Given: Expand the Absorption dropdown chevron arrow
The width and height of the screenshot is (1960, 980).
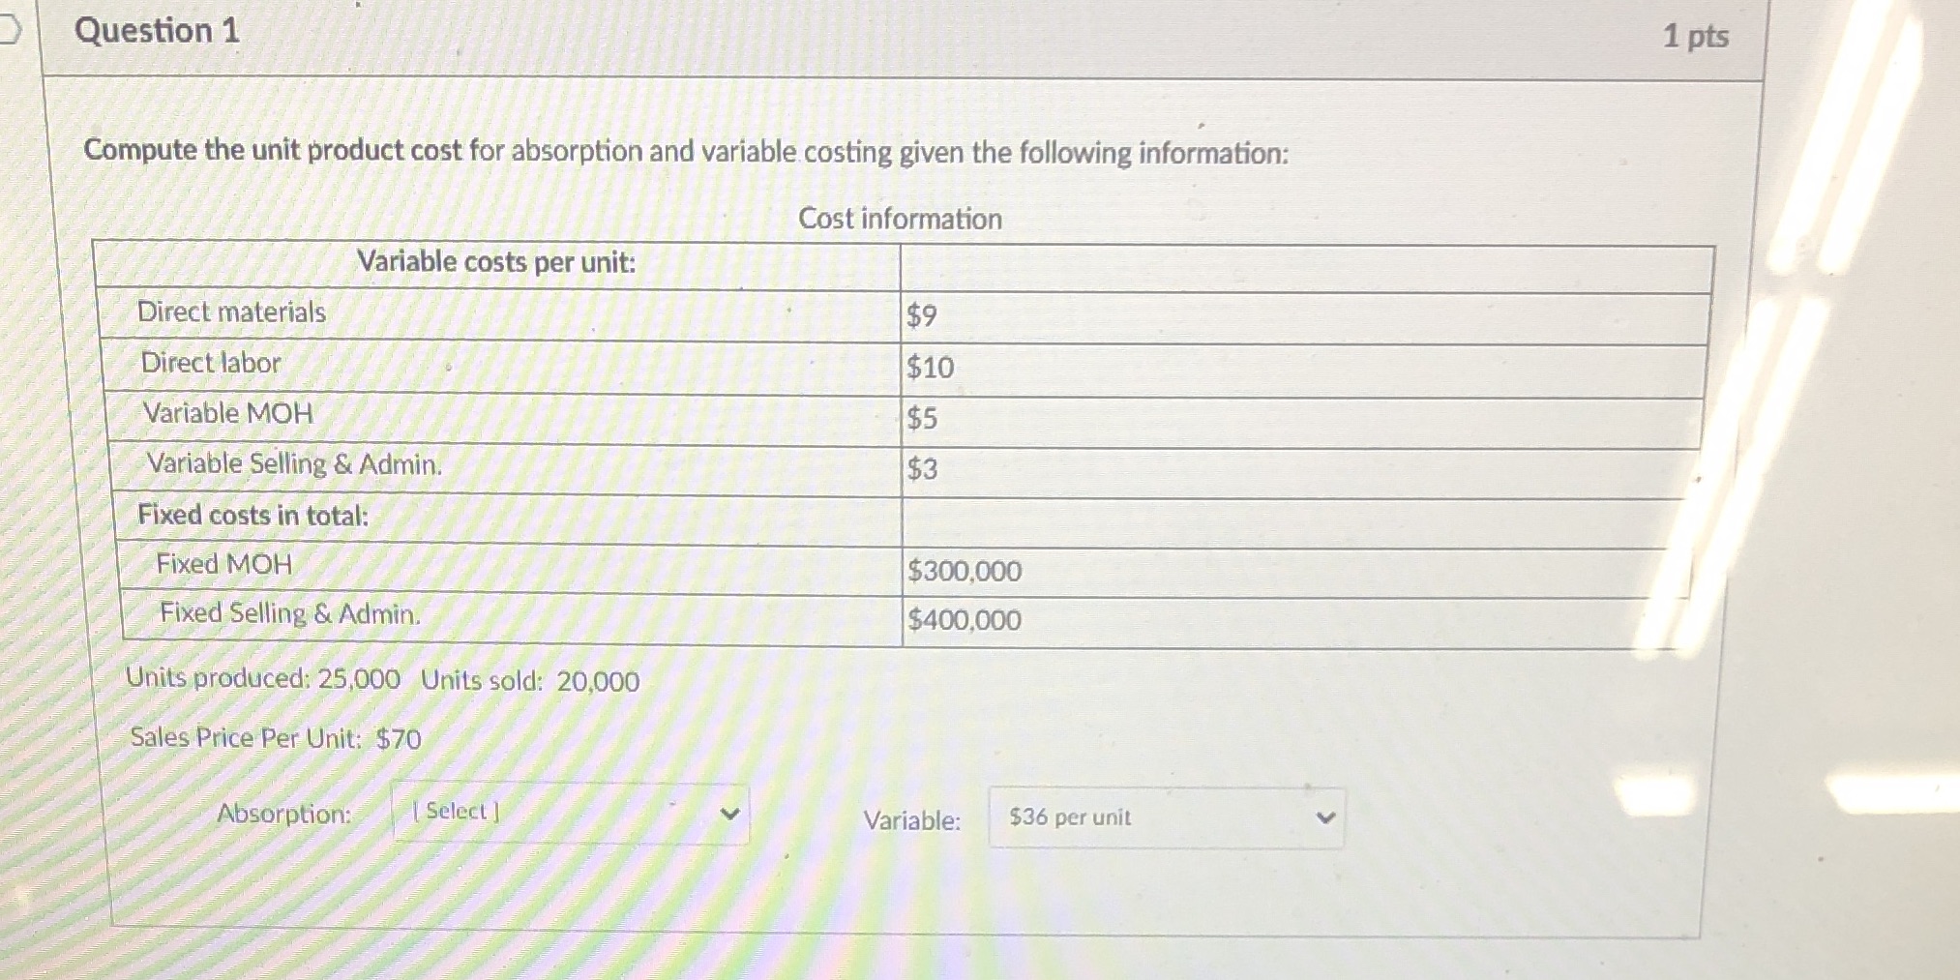Looking at the screenshot, I should click(732, 816).
